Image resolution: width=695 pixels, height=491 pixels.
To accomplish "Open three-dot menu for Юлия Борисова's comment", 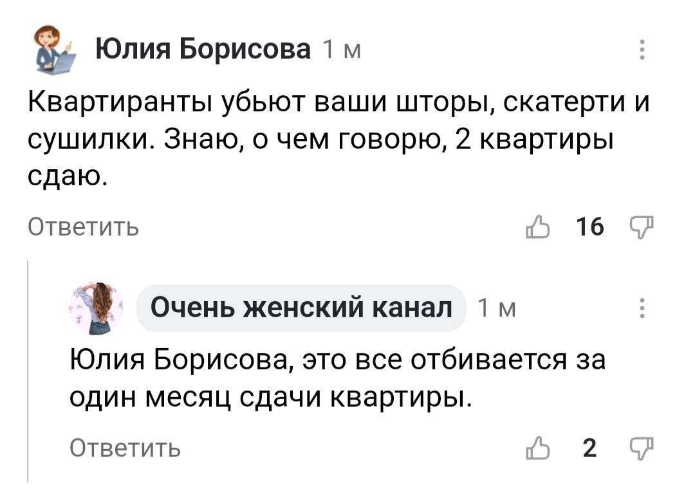I will (642, 49).
